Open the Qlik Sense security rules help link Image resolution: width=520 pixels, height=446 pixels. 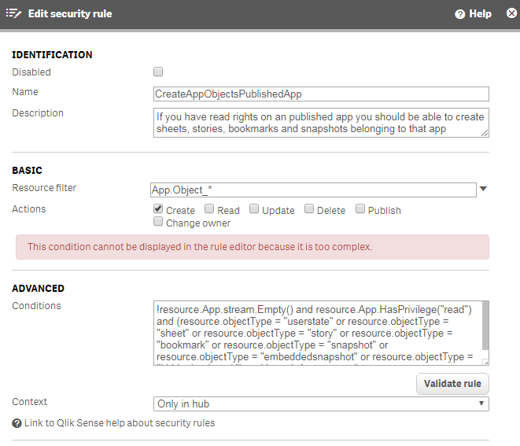[119, 423]
